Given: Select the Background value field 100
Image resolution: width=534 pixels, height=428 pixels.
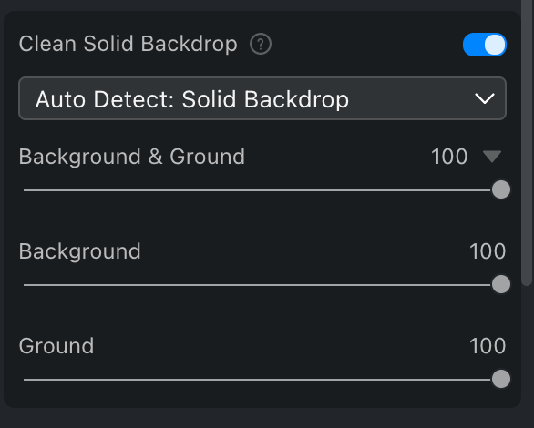Looking at the screenshot, I should coord(488,251).
